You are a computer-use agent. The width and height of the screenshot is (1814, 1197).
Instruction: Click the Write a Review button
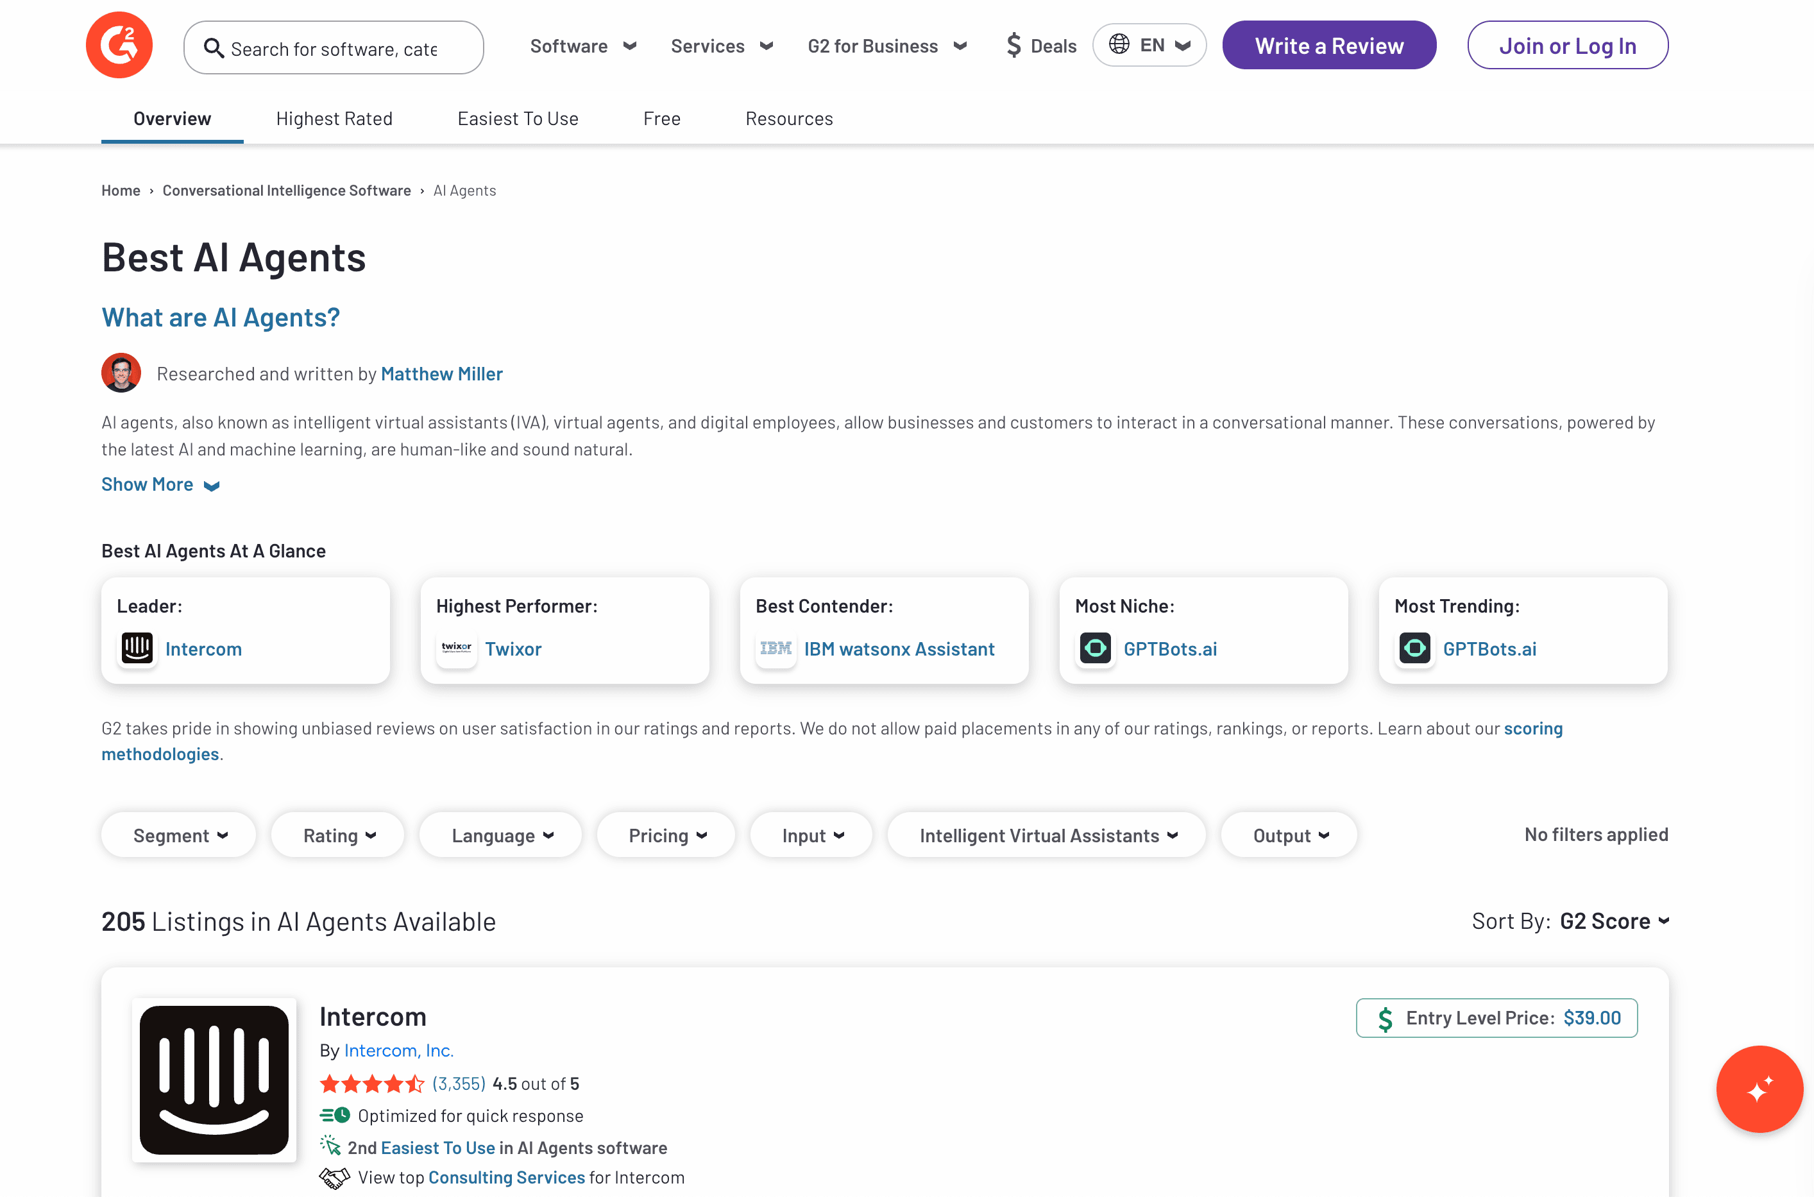coord(1328,46)
